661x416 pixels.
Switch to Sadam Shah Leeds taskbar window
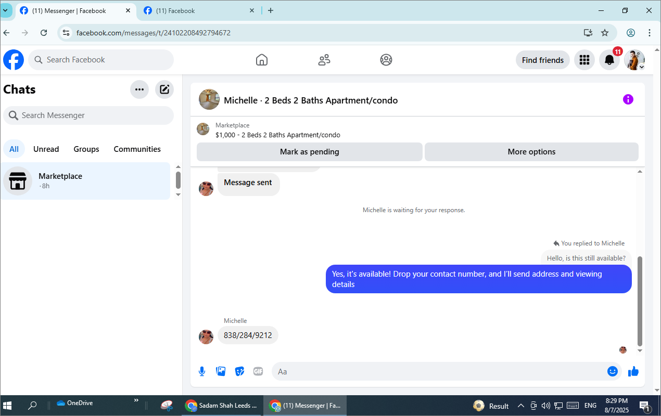(x=223, y=406)
